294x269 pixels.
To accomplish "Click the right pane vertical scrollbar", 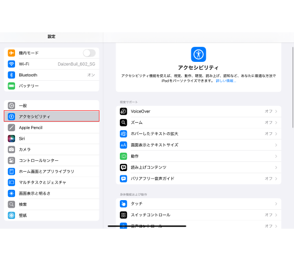I will [293, 88].
